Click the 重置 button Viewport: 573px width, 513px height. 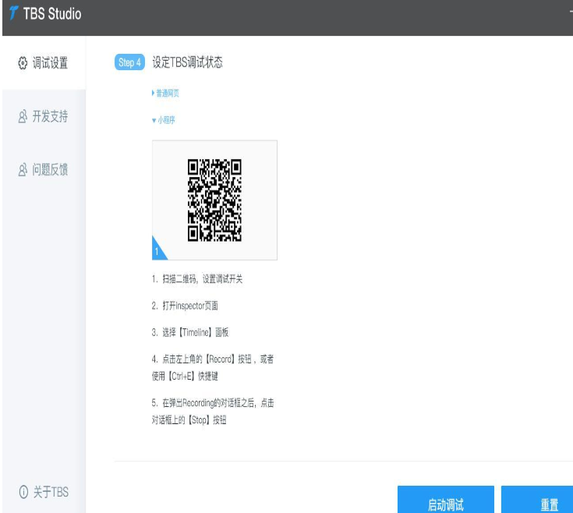(537, 500)
